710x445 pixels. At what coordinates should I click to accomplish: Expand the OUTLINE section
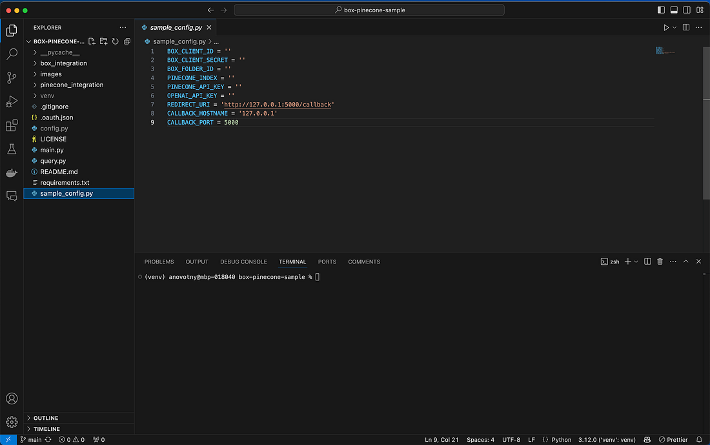point(79,418)
